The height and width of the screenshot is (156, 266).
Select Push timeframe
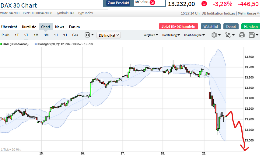[5, 35]
